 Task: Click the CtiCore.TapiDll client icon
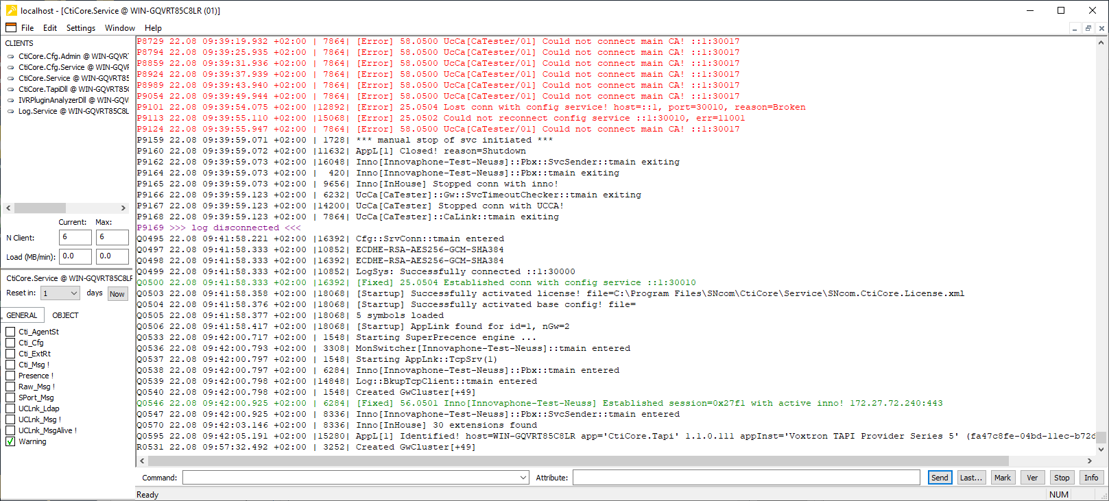pyautogui.click(x=11, y=90)
